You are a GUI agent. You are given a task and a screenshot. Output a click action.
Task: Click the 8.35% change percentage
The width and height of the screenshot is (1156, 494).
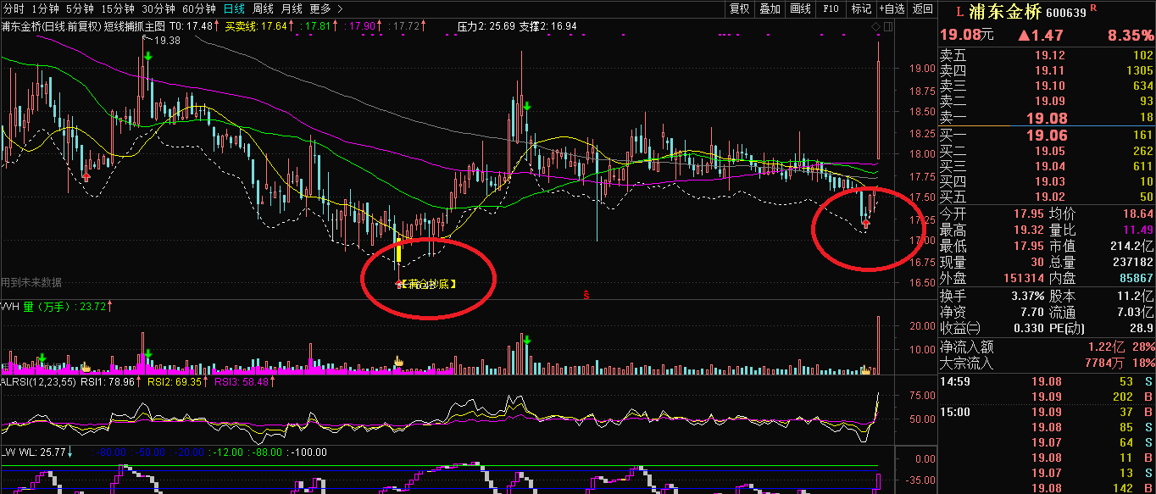point(1130,36)
